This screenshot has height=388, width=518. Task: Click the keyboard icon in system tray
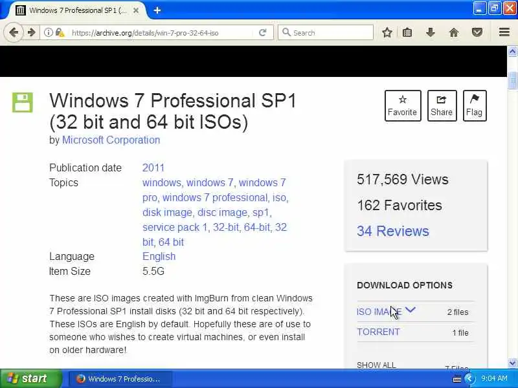click(457, 379)
